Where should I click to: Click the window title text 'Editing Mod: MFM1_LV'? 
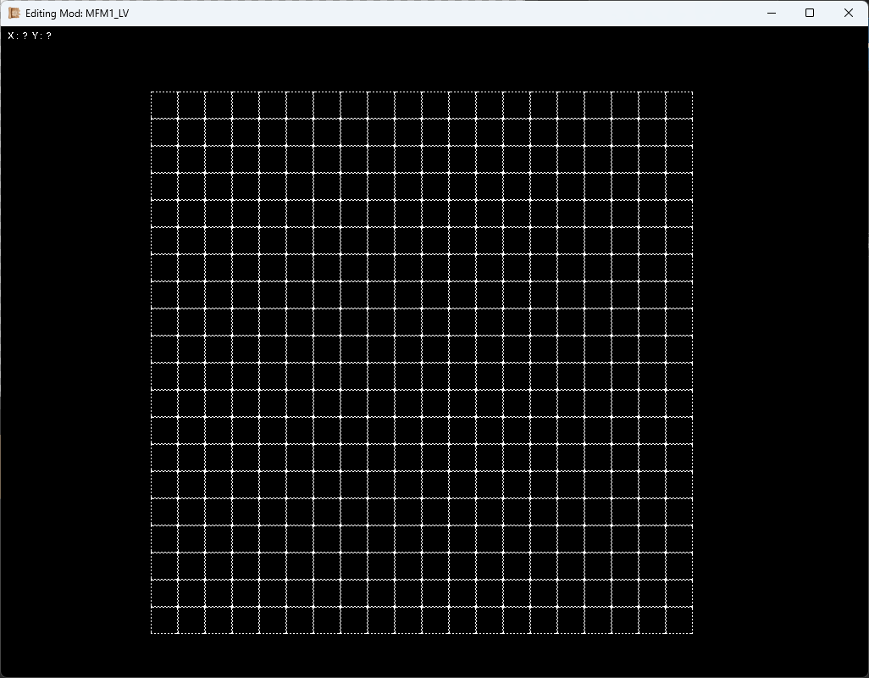[x=77, y=14]
